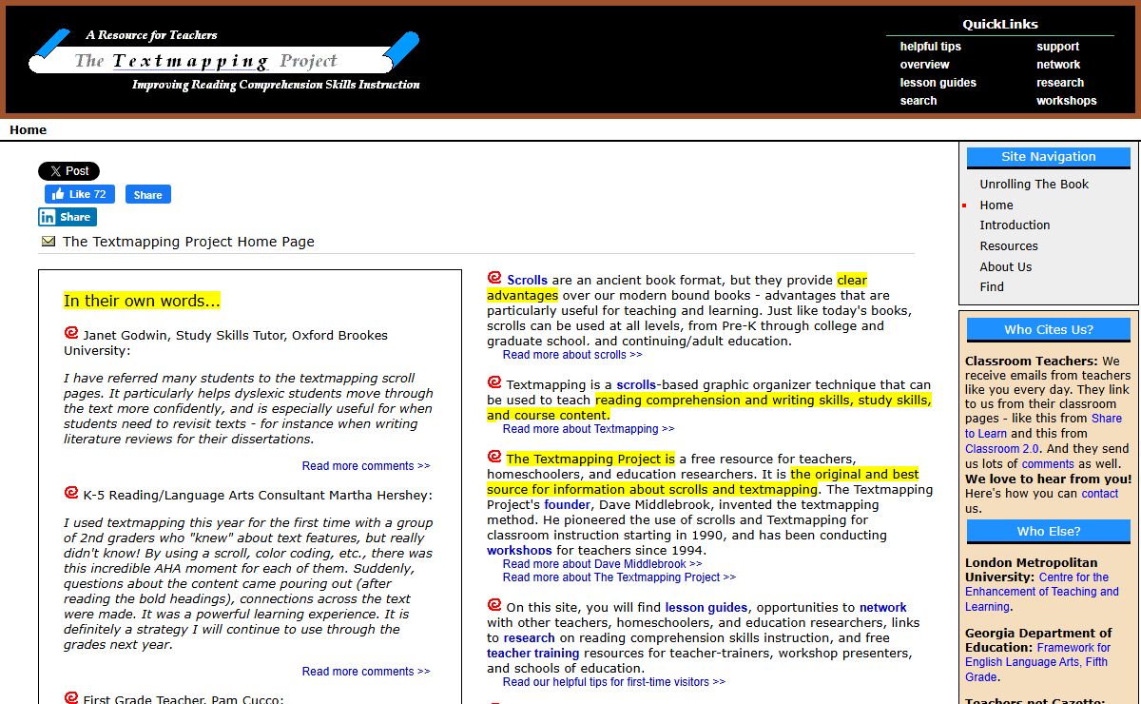Viewport: 1141px width, 704px height.
Task: Hit the Facebook Like 72 button
Action: point(80,194)
